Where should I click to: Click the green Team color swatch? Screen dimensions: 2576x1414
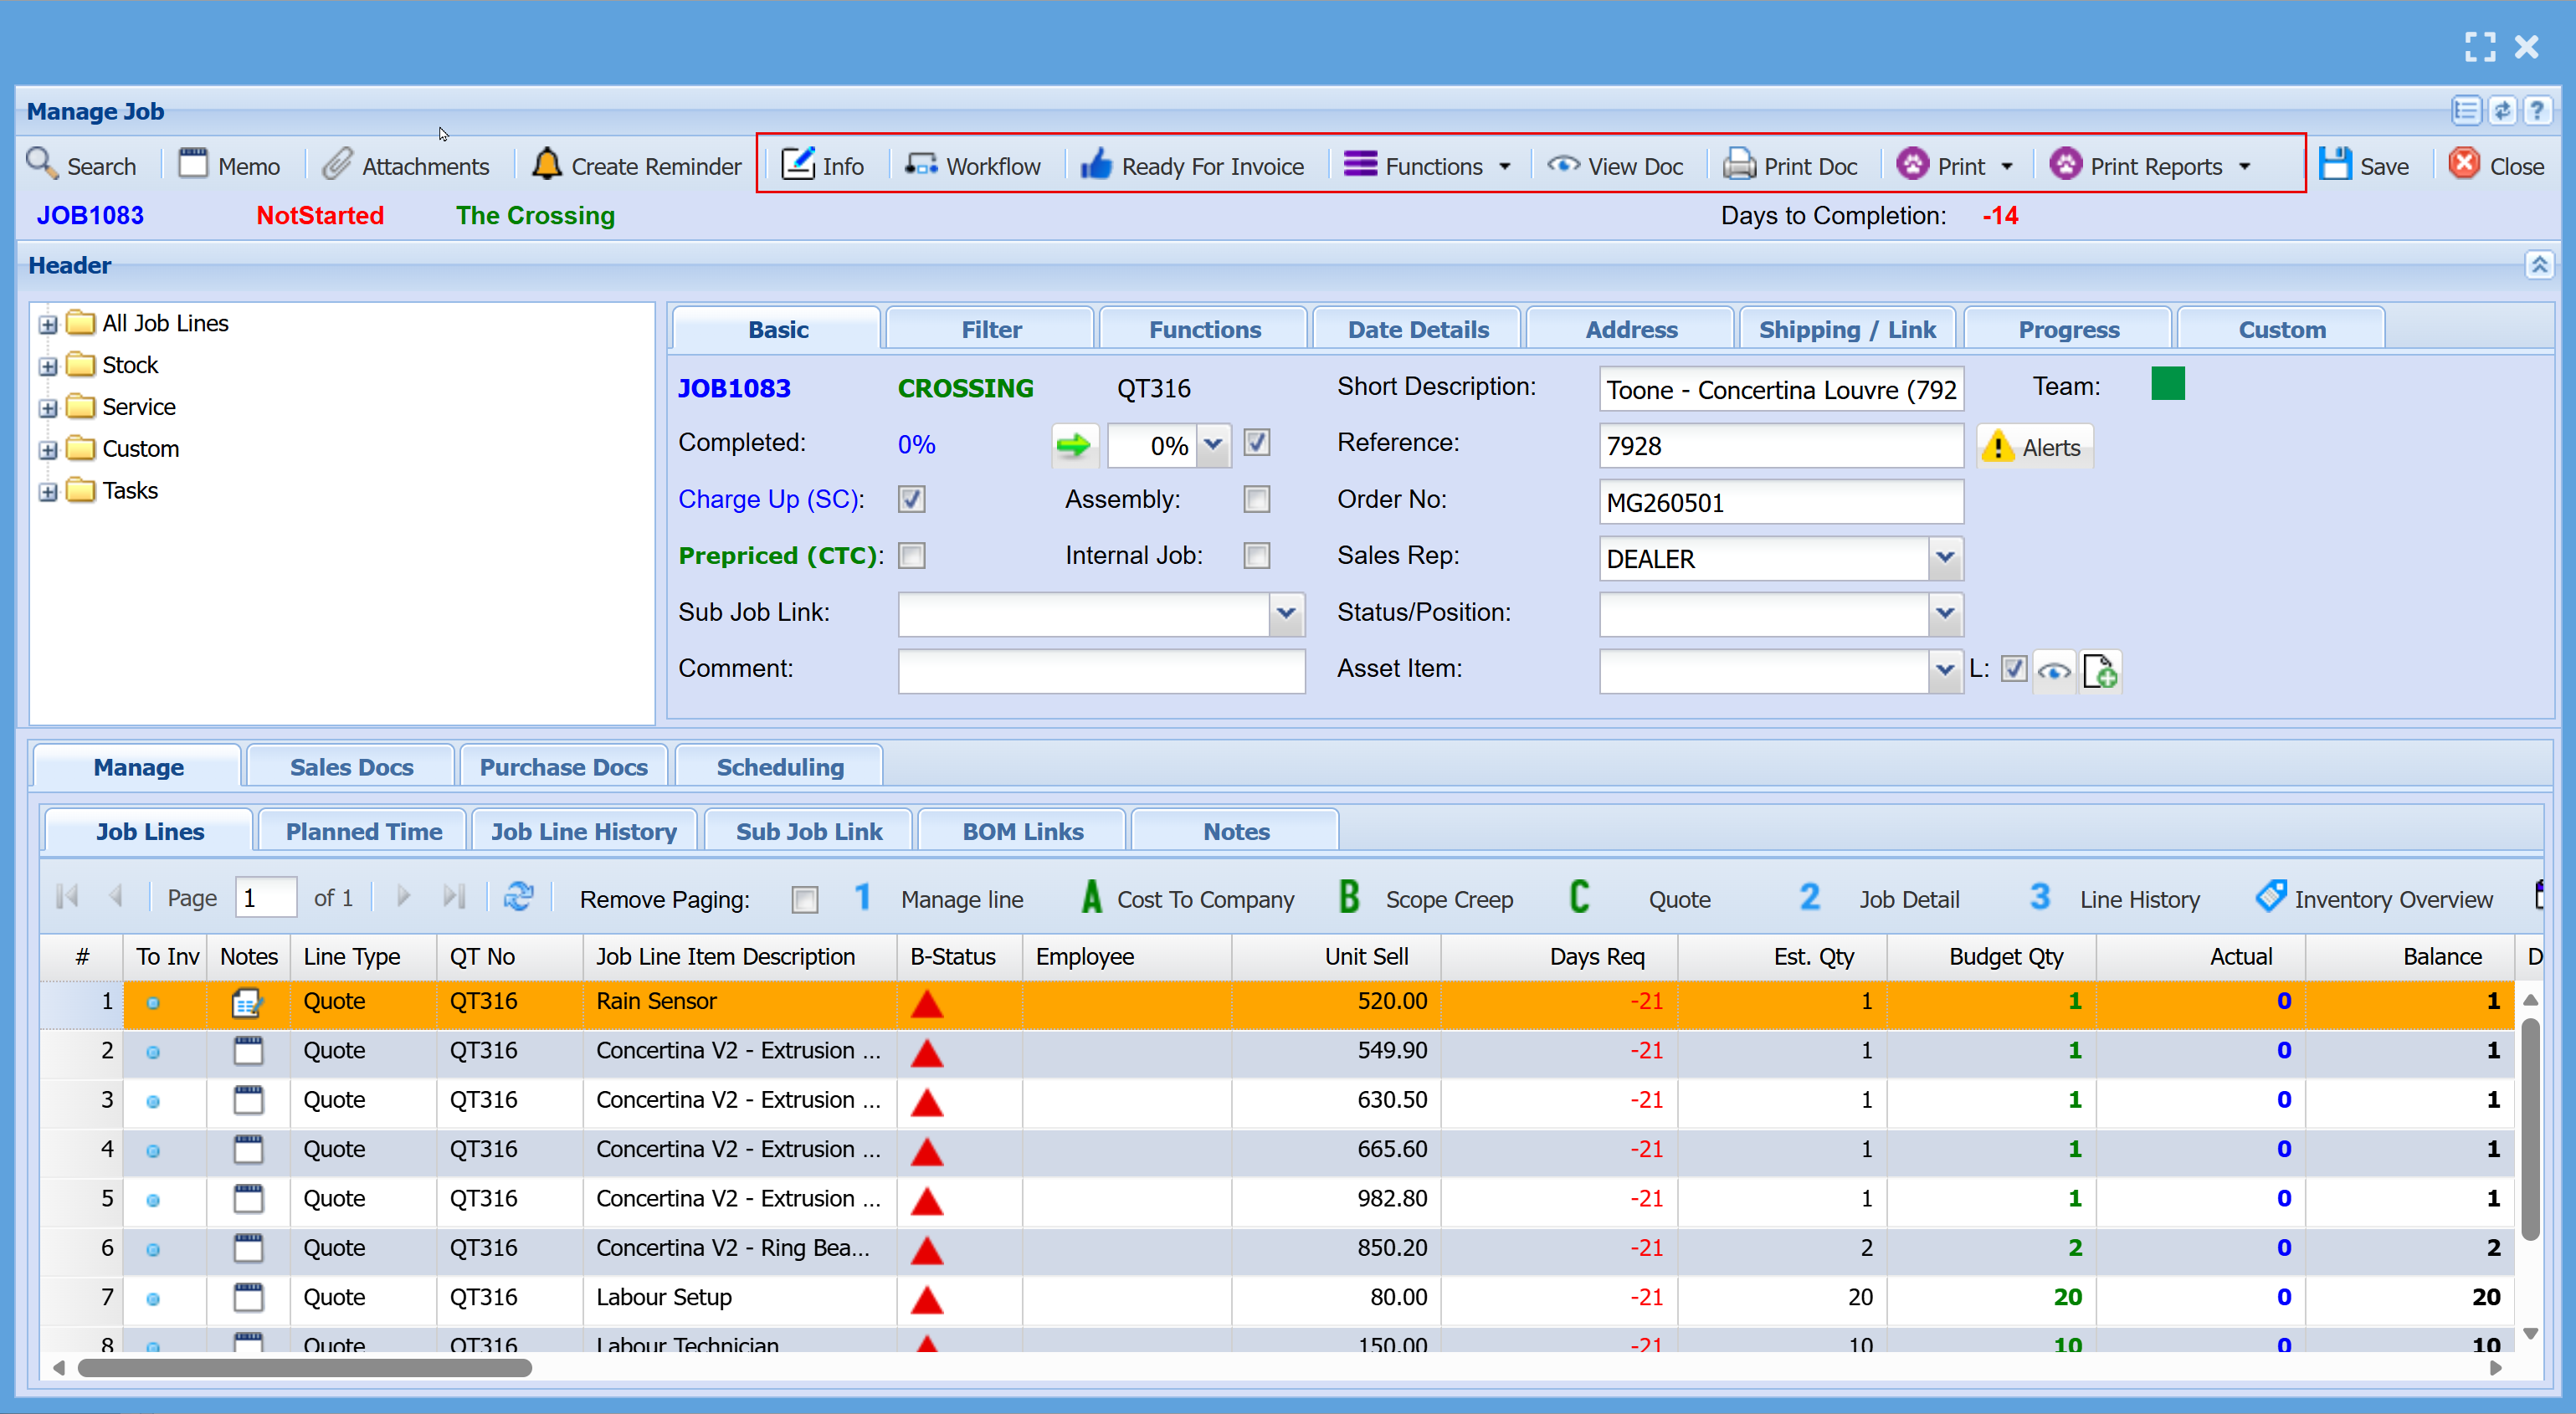point(2167,384)
